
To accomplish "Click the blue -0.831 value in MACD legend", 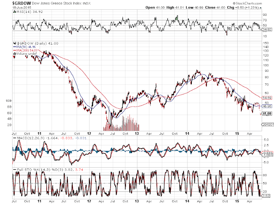I will [80, 138].
